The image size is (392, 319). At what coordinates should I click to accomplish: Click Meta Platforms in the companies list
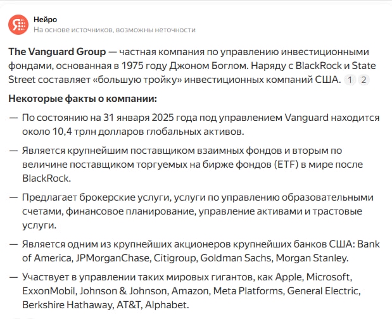click(x=248, y=291)
